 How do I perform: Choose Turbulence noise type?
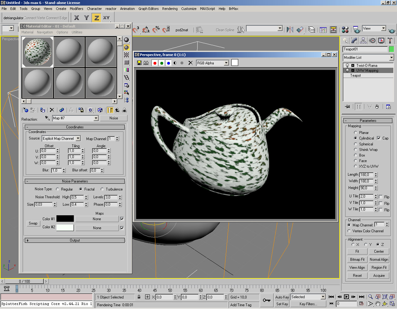click(x=102, y=189)
